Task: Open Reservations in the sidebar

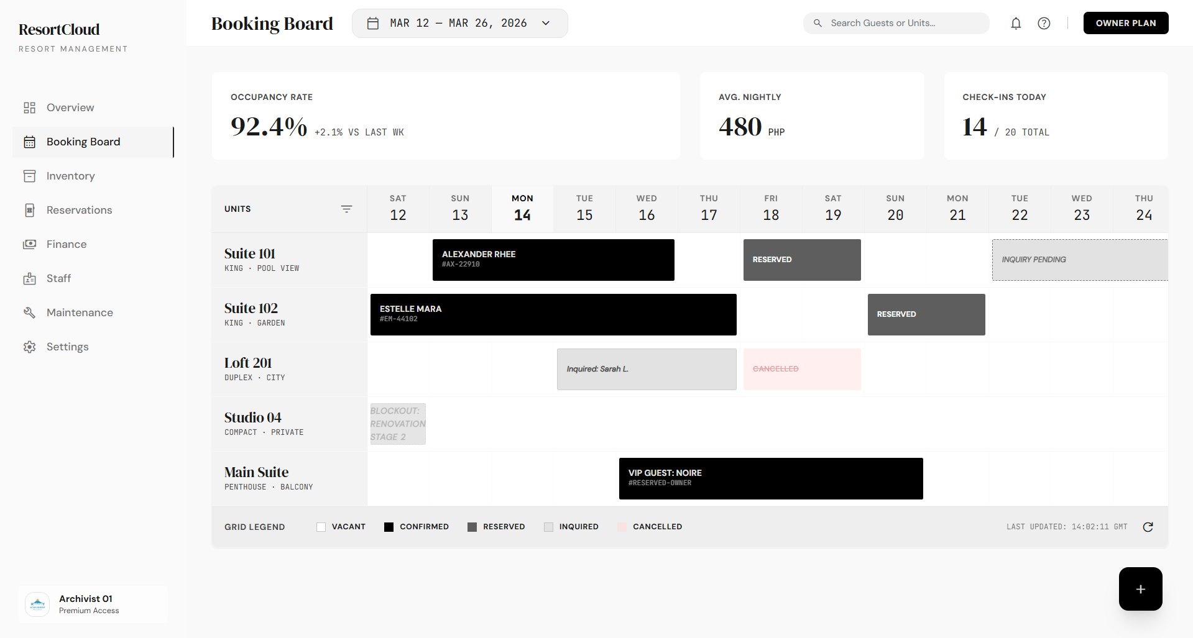Action: pyautogui.click(x=79, y=210)
